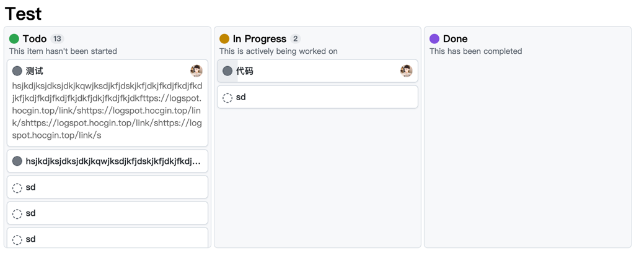Select the Done column heading

point(455,38)
